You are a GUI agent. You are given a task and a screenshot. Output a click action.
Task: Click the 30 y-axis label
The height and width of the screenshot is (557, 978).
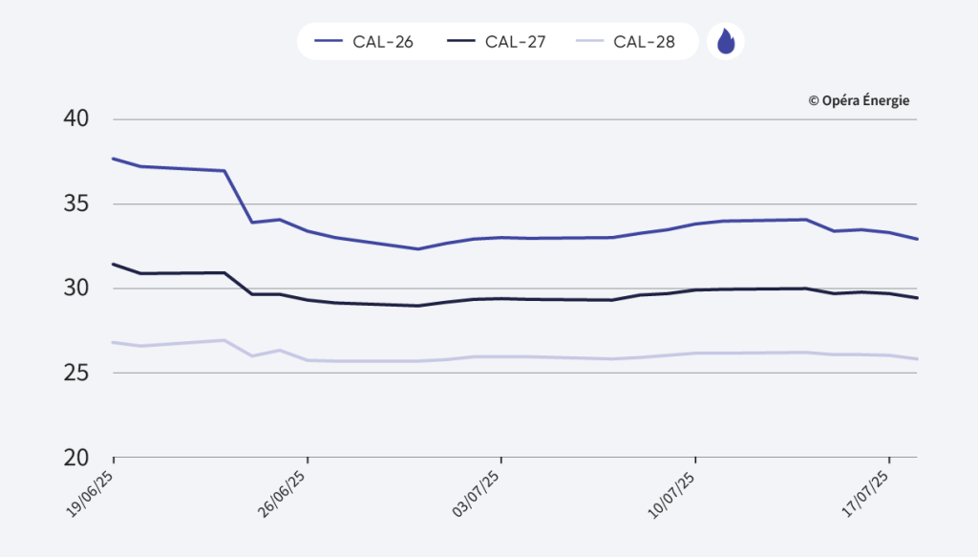pyautogui.click(x=76, y=288)
